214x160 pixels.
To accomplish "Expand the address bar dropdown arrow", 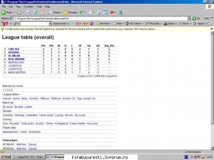I will click(189, 18).
